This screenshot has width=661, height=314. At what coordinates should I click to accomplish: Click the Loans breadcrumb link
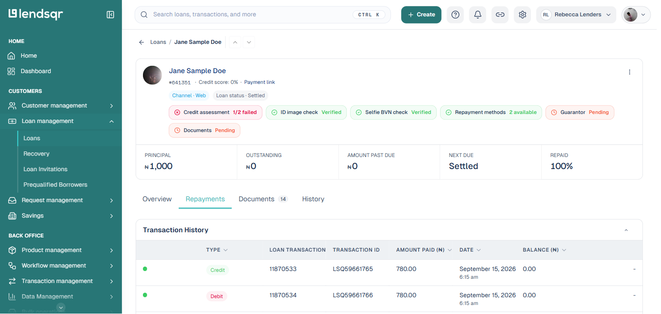point(158,42)
